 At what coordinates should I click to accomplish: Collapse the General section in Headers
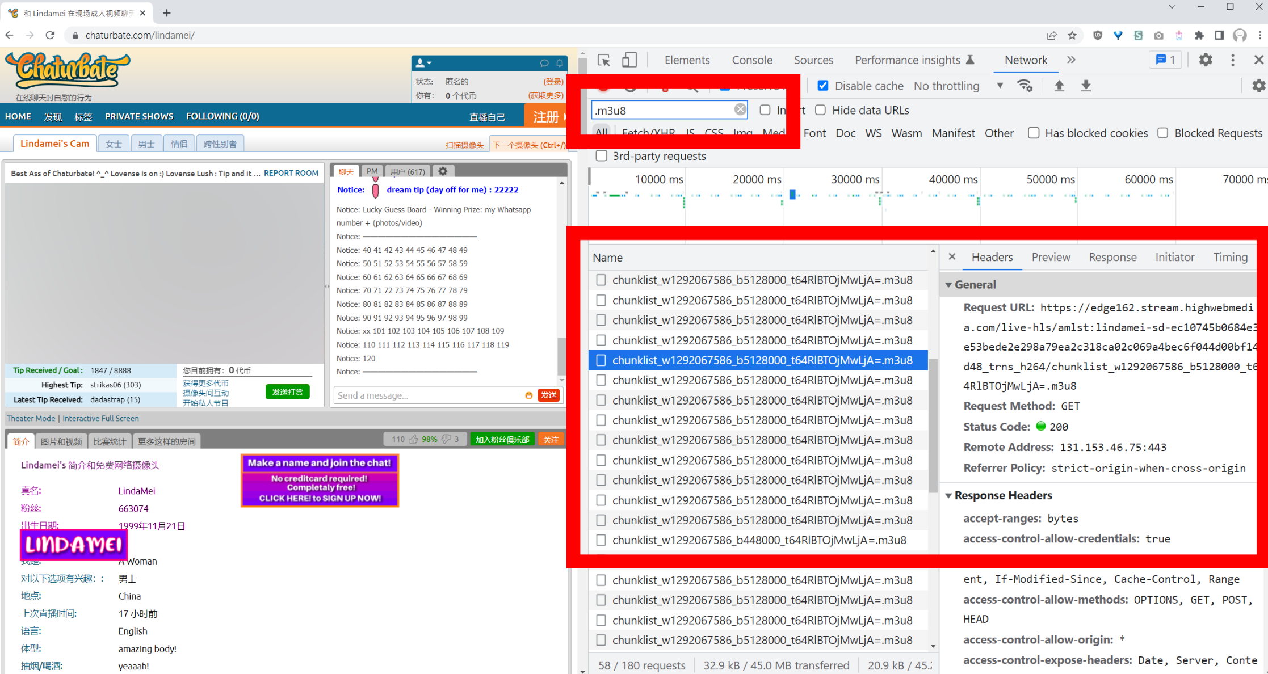click(949, 284)
